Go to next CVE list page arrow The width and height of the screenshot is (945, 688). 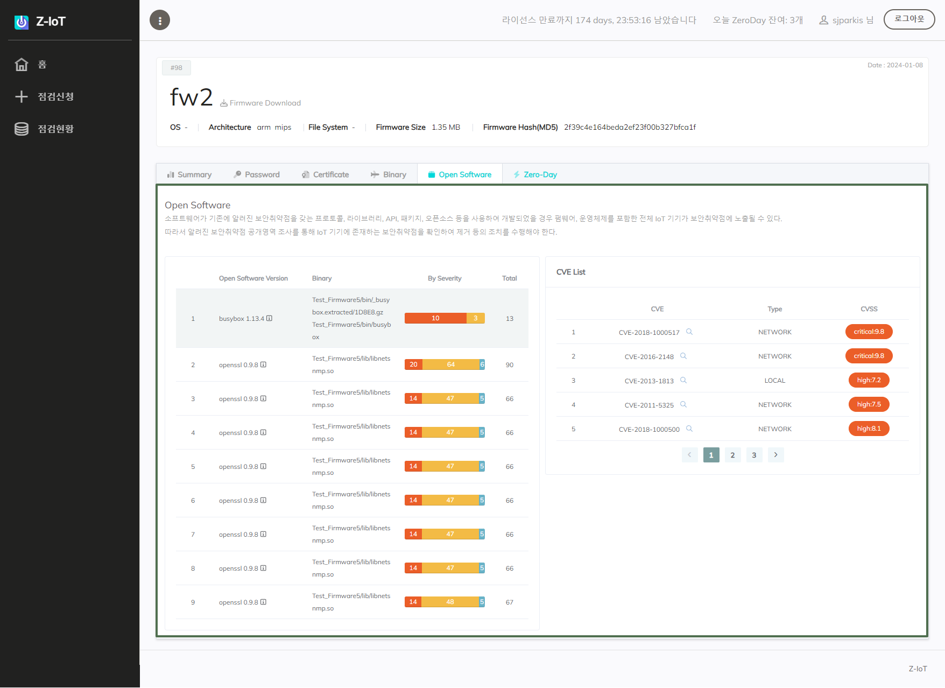tap(775, 455)
